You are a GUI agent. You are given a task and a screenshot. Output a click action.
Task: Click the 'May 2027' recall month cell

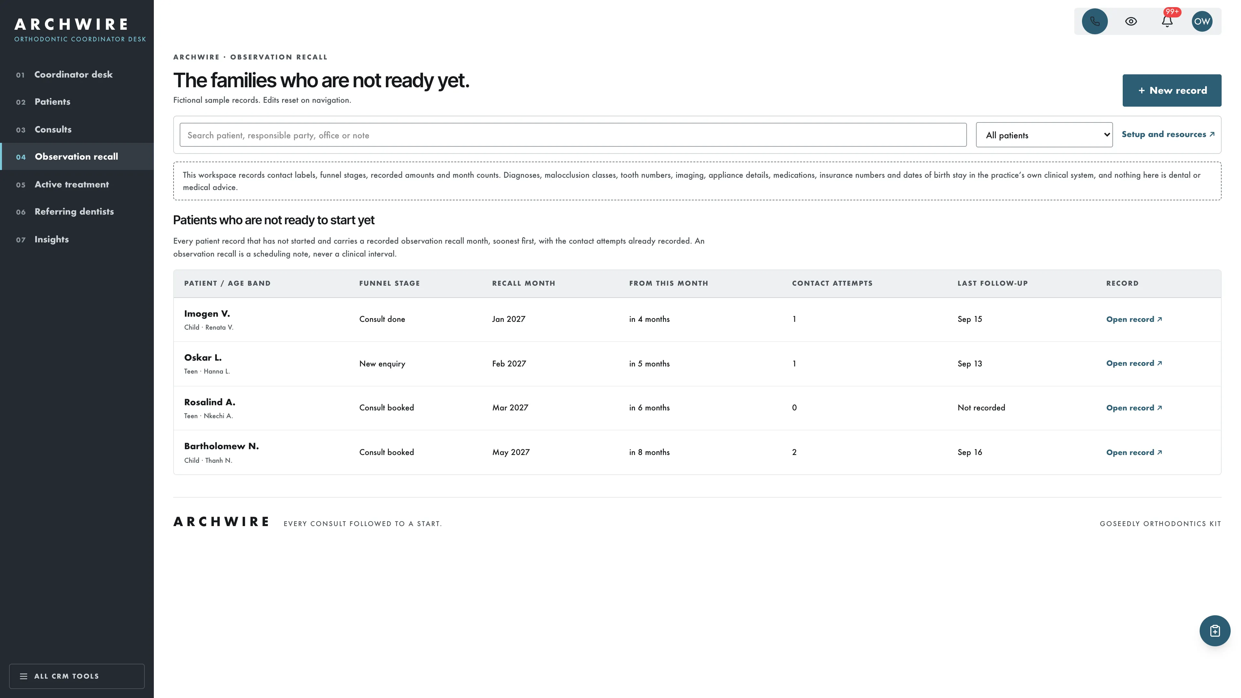coord(511,452)
